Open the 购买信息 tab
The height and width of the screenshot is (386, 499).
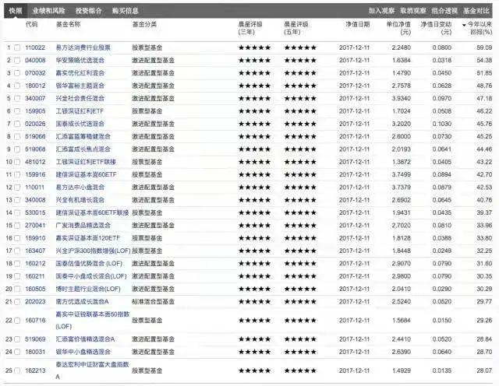pyautogui.click(x=125, y=11)
